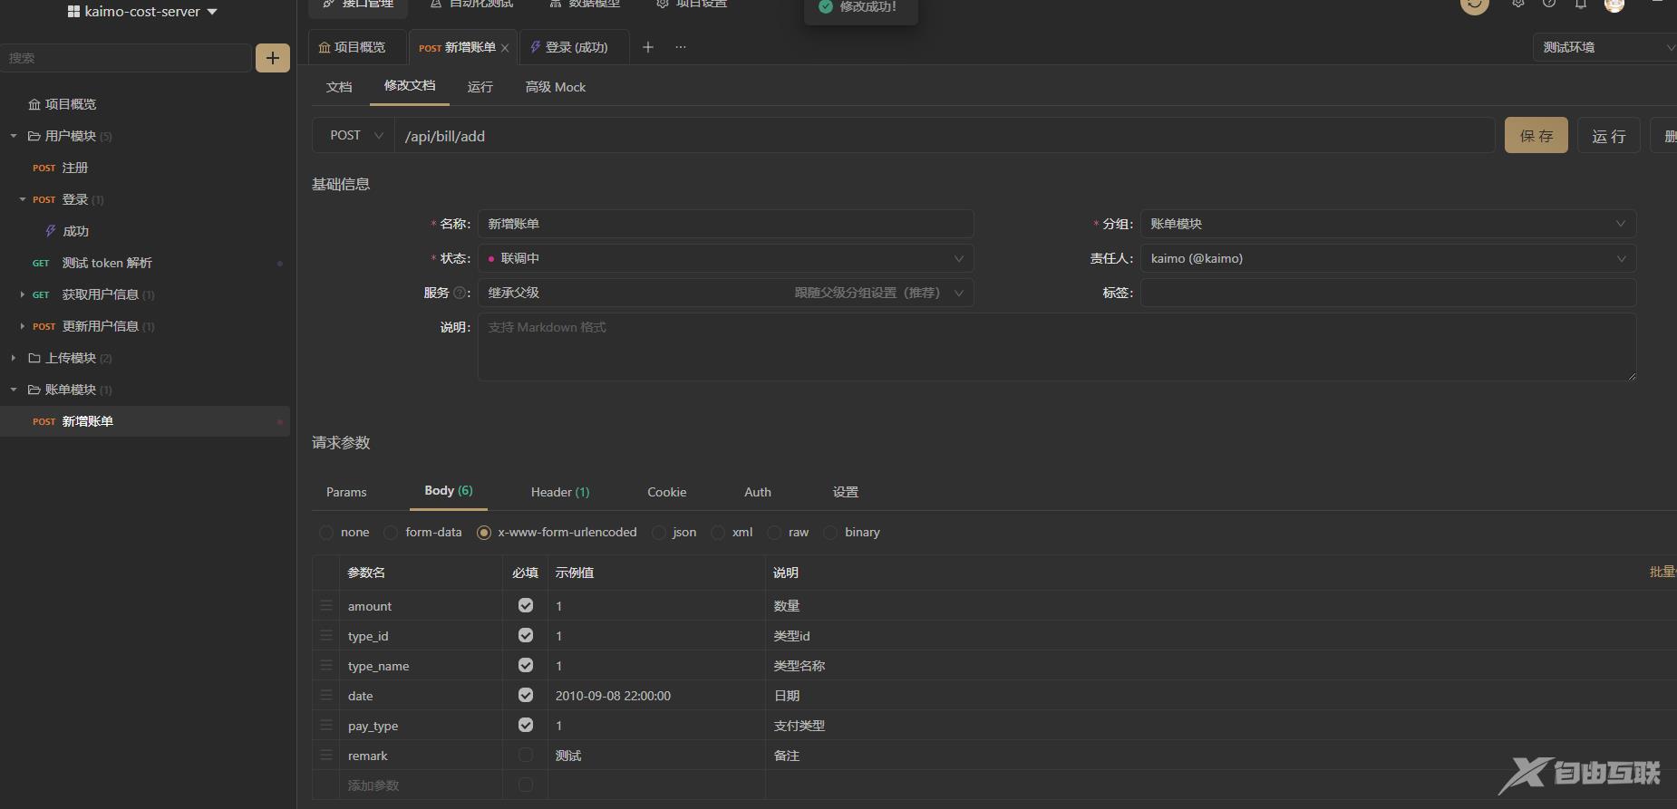Click the 上传模块 folder icon
The image size is (1677, 809).
34,358
